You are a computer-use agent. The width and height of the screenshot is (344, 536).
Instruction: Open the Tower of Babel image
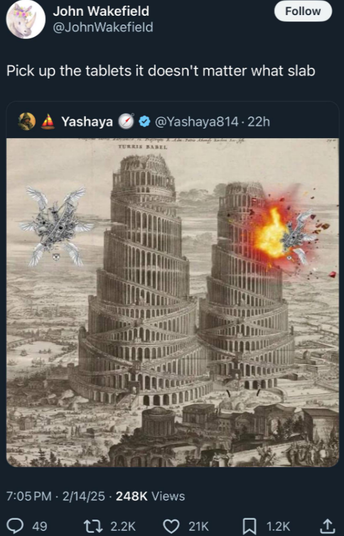pyautogui.click(x=173, y=302)
